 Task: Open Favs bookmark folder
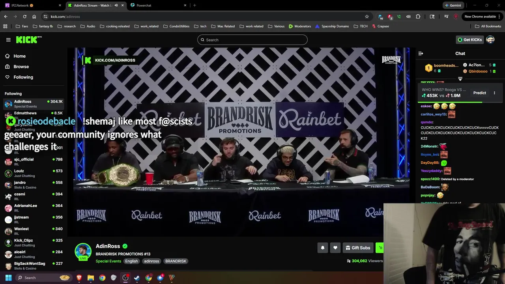[22, 26]
